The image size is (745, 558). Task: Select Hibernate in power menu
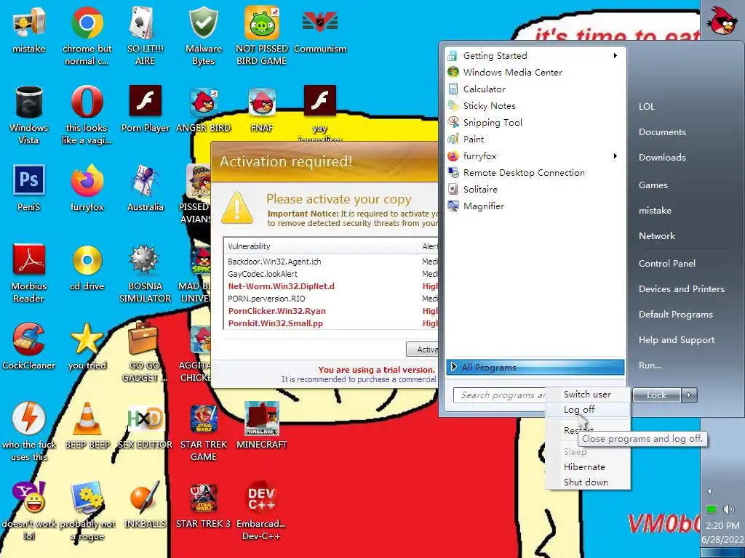tap(587, 467)
